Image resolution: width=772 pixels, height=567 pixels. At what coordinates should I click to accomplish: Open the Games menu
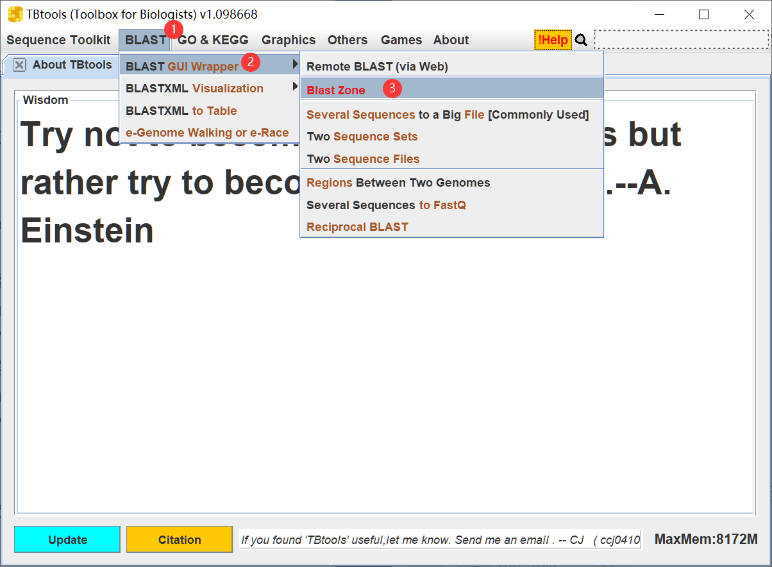coord(401,40)
